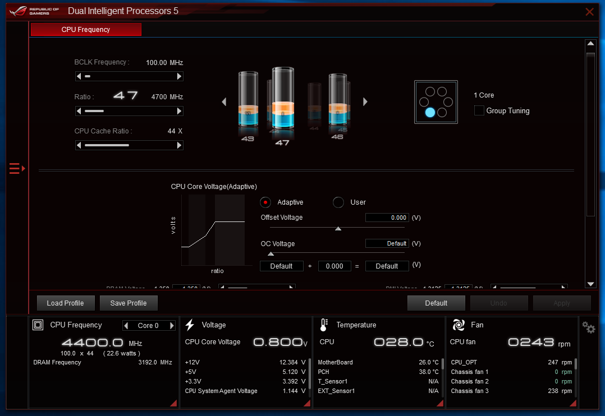
Task: Expand Voltage panel via red corner triangle
Action: (307, 403)
